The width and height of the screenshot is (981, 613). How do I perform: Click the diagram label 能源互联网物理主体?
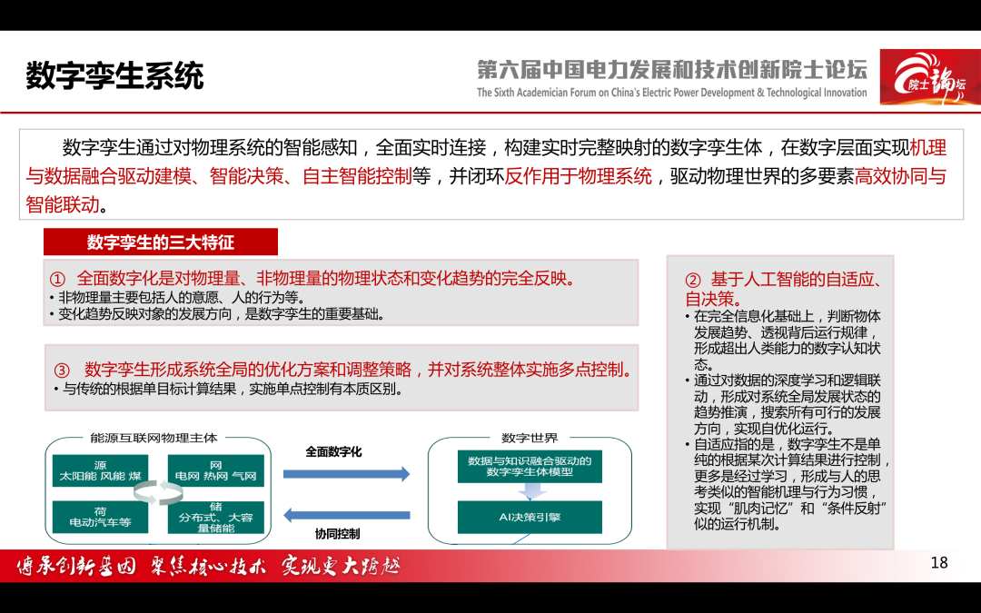coord(154,438)
